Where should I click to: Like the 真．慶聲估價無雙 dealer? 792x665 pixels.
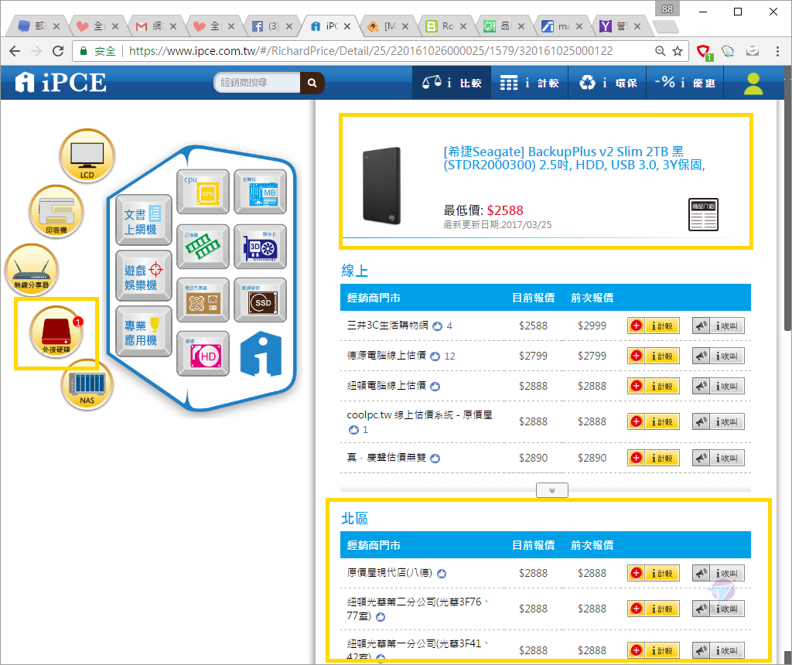435,459
